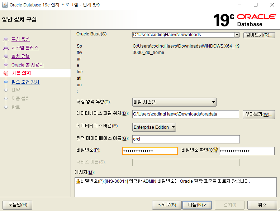Open the Oracle Base path dropdown arrow

point(237,35)
